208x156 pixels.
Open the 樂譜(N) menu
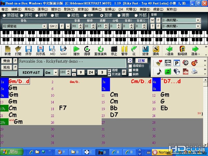145,9
